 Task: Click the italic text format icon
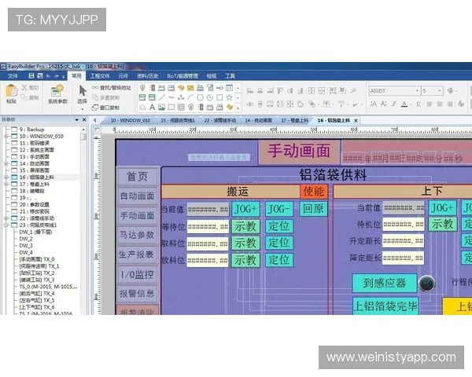(x=394, y=104)
